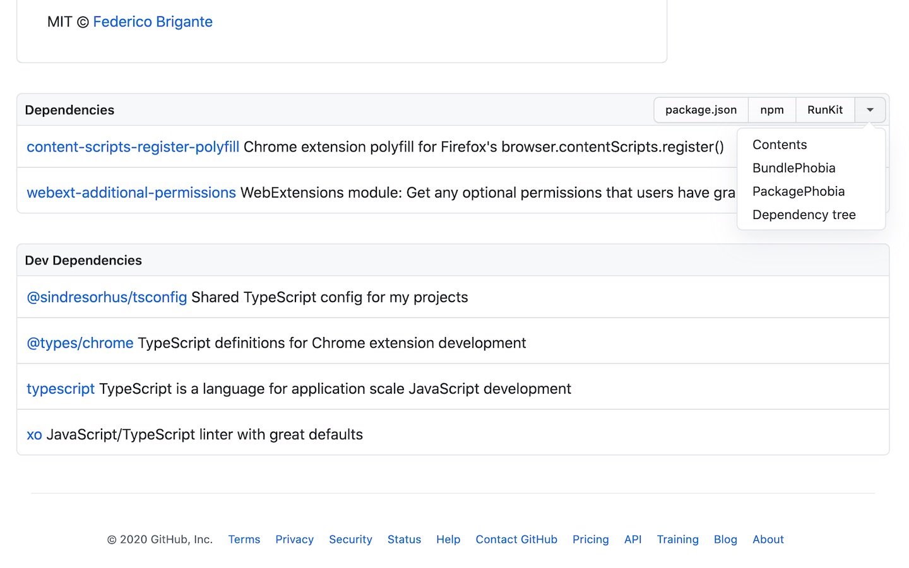Click the '© 2020 GitHub, Inc.' footer text
The height and width of the screenshot is (568, 909).
coord(160,540)
